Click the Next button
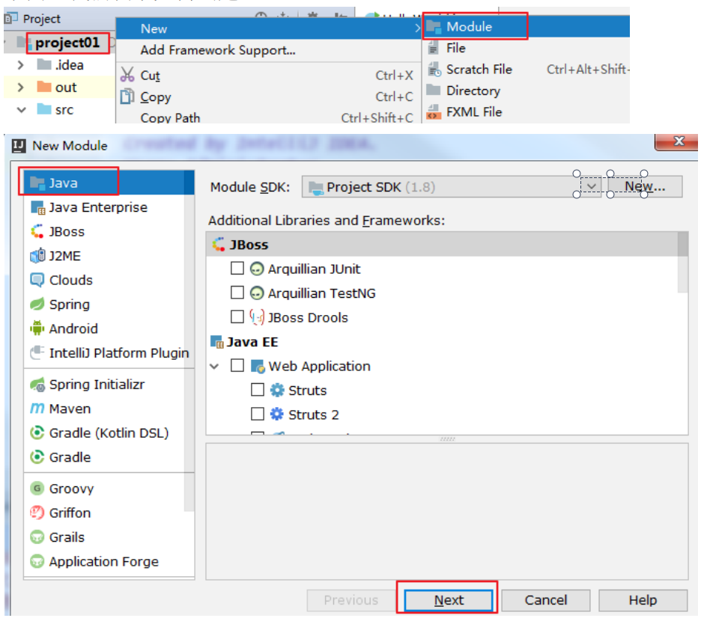 click(x=449, y=600)
